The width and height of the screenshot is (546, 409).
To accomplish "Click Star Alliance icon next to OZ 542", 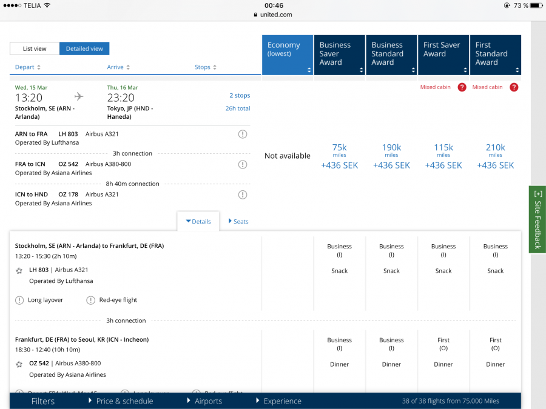I will 19,364.
